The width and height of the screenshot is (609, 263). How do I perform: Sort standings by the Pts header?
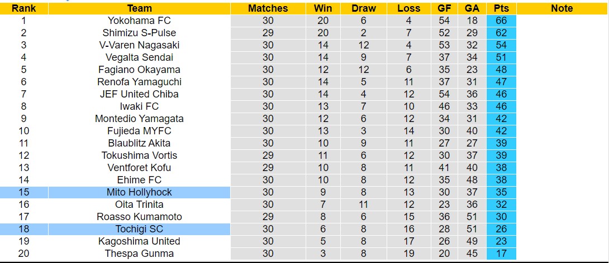(x=501, y=8)
